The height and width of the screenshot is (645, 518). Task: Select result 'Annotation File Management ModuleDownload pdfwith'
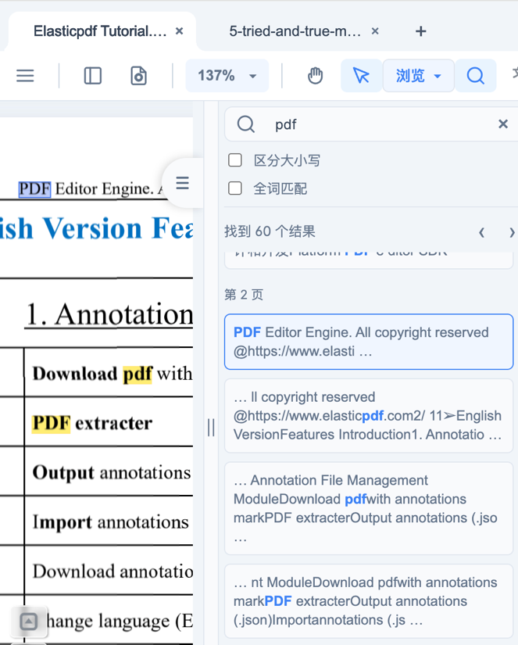click(x=369, y=508)
